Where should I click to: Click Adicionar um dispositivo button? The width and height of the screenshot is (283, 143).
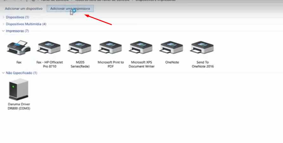point(24,9)
